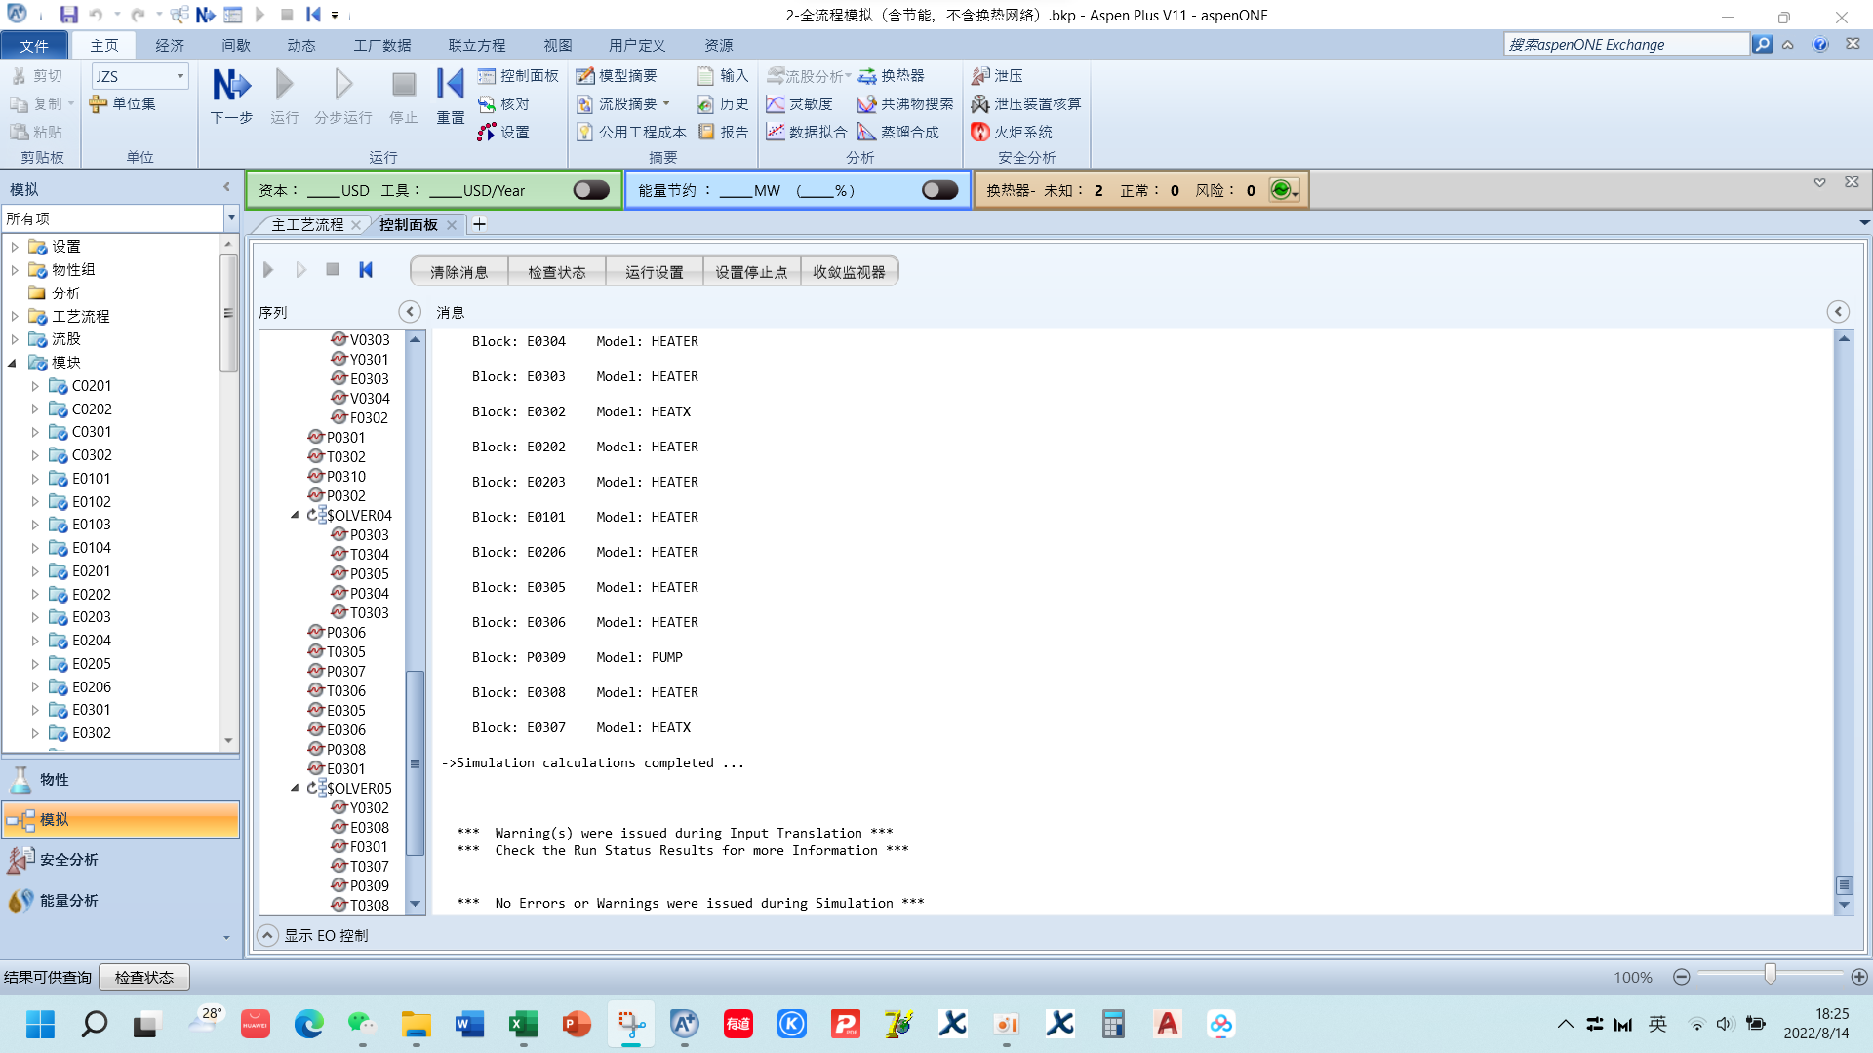Adjust the zoom level slider

[1770, 975]
